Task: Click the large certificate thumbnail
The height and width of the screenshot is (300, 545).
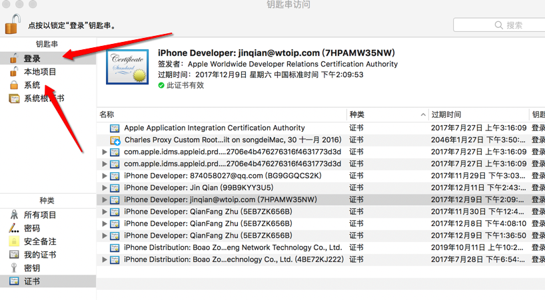Action: (x=127, y=67)
